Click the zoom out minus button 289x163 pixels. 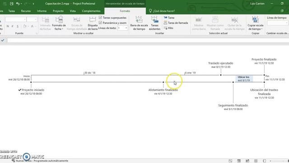(x=270, y=161)
